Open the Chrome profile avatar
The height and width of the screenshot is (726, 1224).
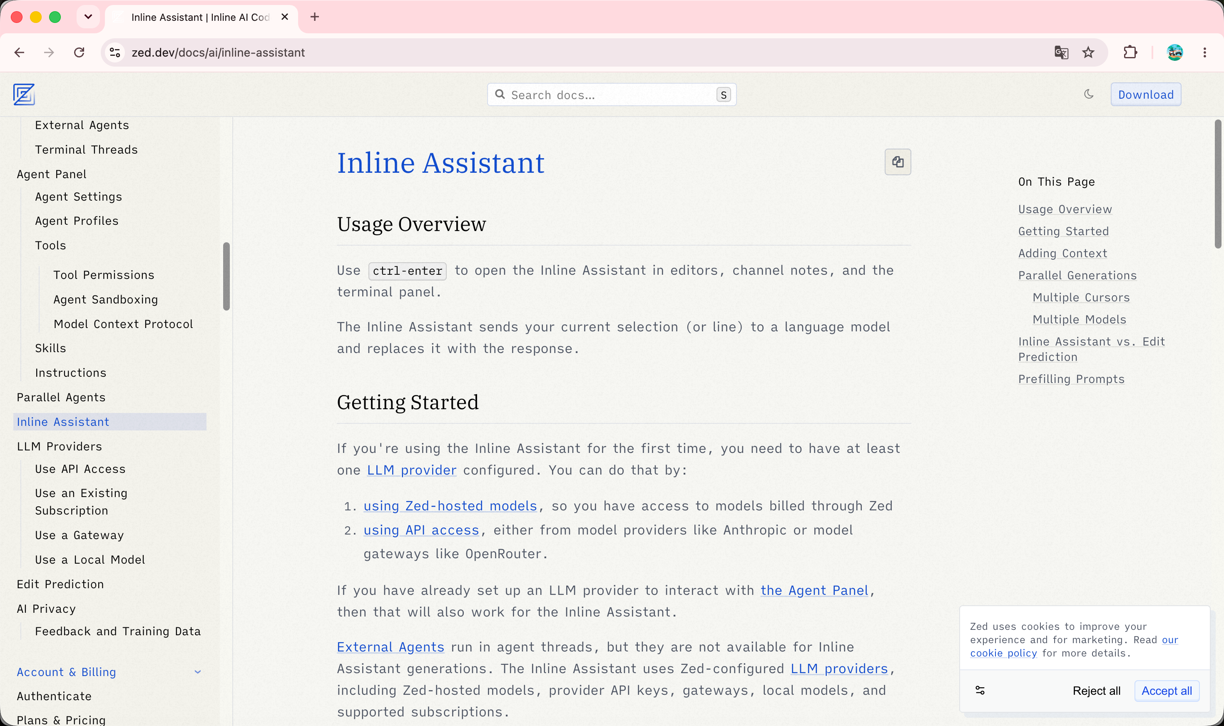[x=1174, y=52]
